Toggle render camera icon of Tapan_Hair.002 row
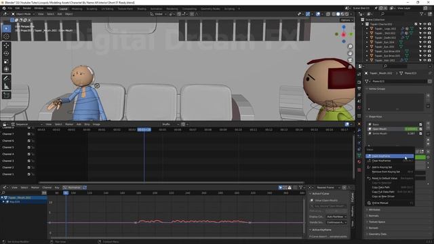This screenshot has width=434, height=244. (x=429, y=60)
